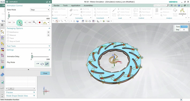Open the Render tab
Viewport: 190px width, 101px height.
[56, 5]
